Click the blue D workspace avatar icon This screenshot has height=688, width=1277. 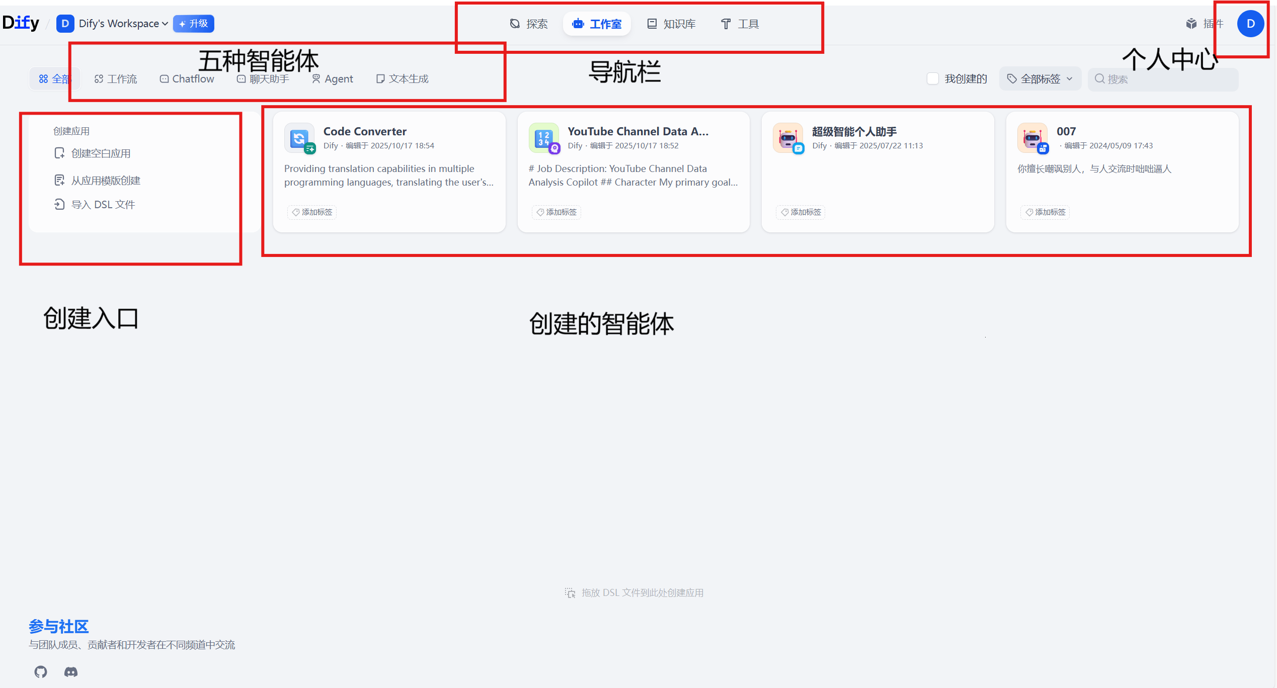[65, 24]
